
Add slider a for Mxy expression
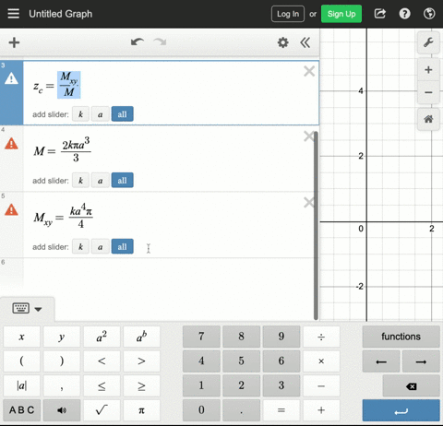point(100,247)
